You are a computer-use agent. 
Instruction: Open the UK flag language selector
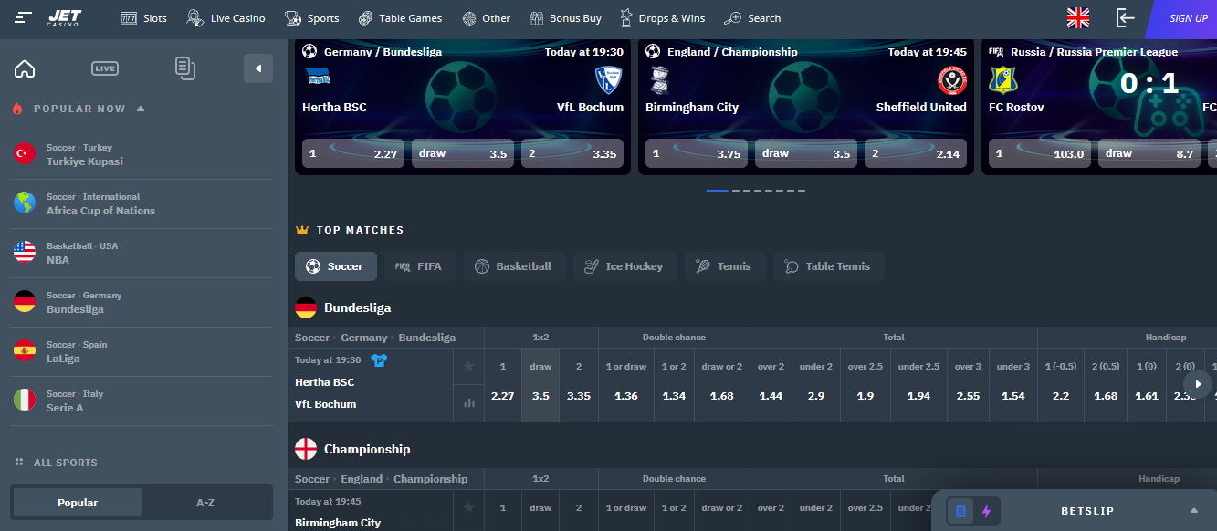coord(1078,17)
